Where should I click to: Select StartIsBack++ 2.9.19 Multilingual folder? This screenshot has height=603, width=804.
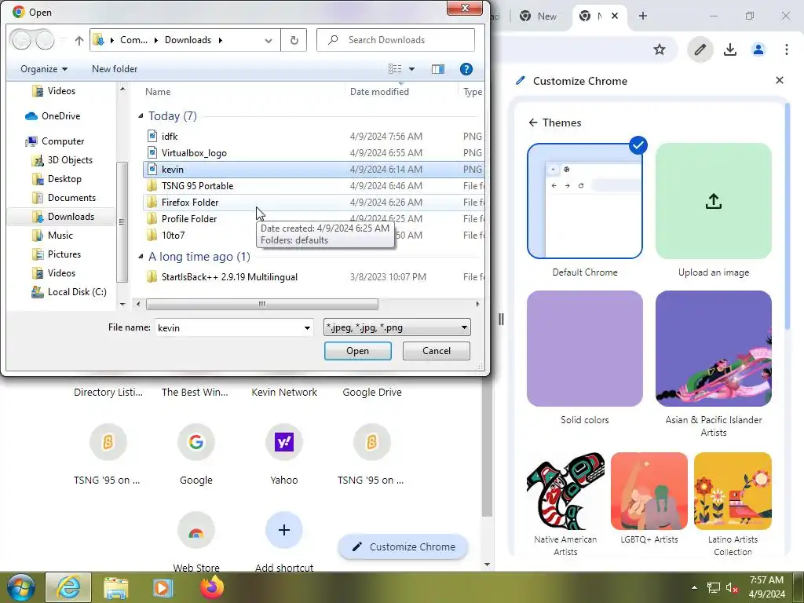(x=313, y=277)
